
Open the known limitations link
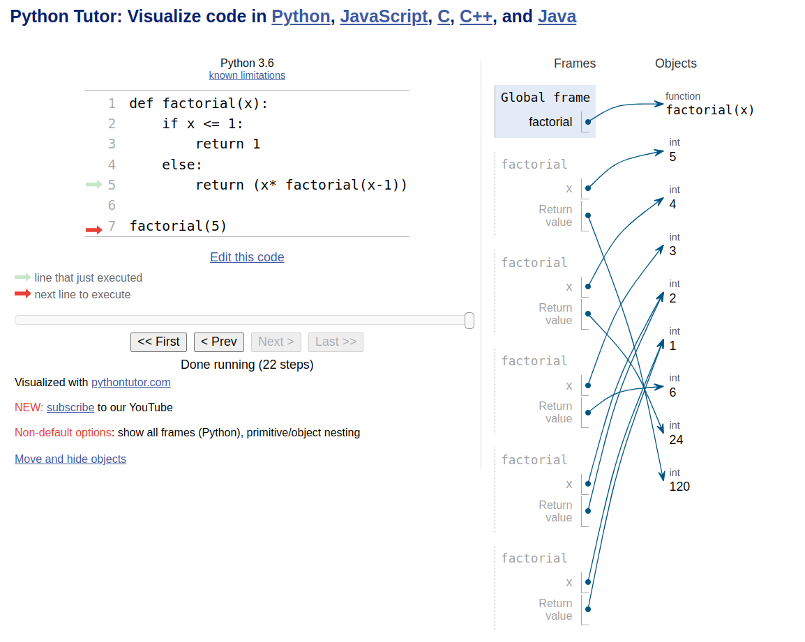coord(247,75)
